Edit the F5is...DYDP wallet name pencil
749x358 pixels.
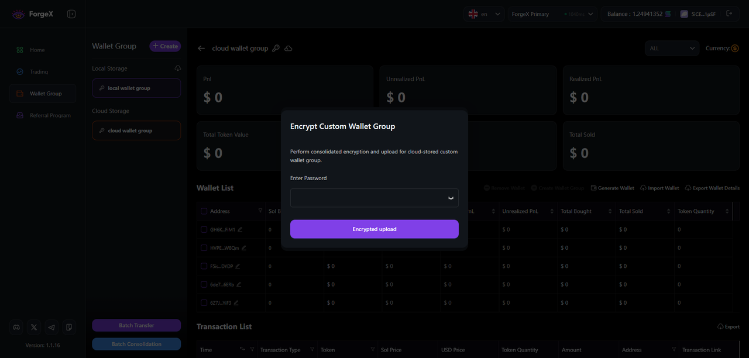point(238,266)
